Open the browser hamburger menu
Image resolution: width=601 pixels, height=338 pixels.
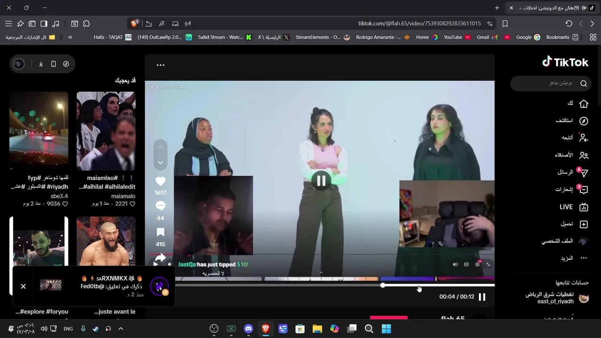(x=8, y=23)
